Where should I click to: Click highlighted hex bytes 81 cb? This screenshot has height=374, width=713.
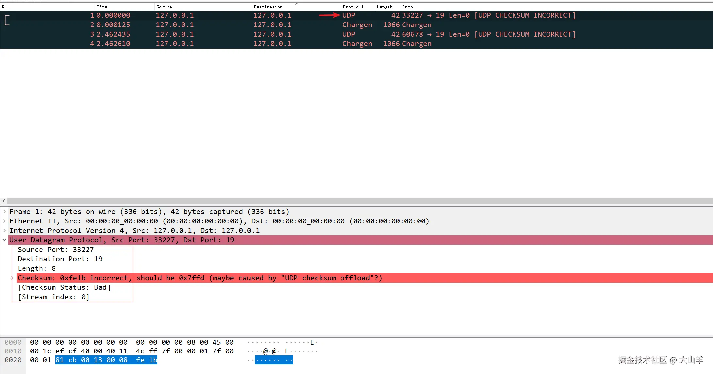[66, 360]
